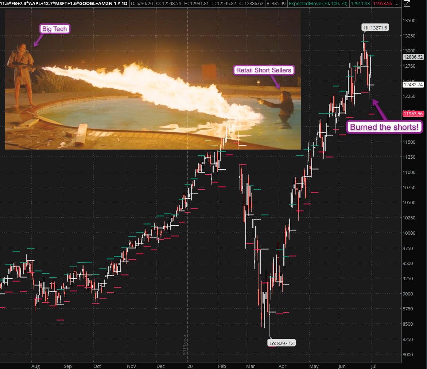Click the Aug label on time axis
The width and height of the screenshot is (427, 369).
point(35,366)
